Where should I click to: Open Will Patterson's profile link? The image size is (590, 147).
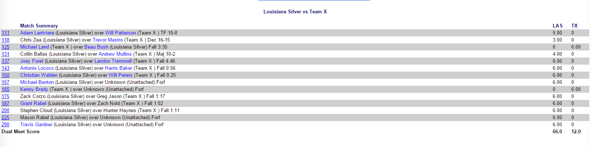click(x=121, y=33)
